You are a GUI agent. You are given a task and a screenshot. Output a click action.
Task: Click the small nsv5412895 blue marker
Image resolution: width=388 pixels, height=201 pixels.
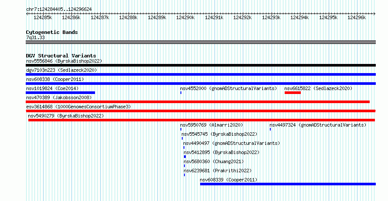tap(185, 157)
